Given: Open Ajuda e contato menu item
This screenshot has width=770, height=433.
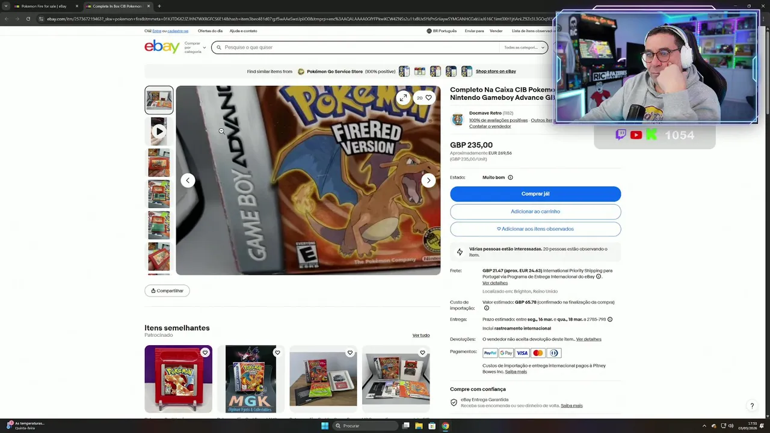Looking at the screenshot, I should [243, 31].
